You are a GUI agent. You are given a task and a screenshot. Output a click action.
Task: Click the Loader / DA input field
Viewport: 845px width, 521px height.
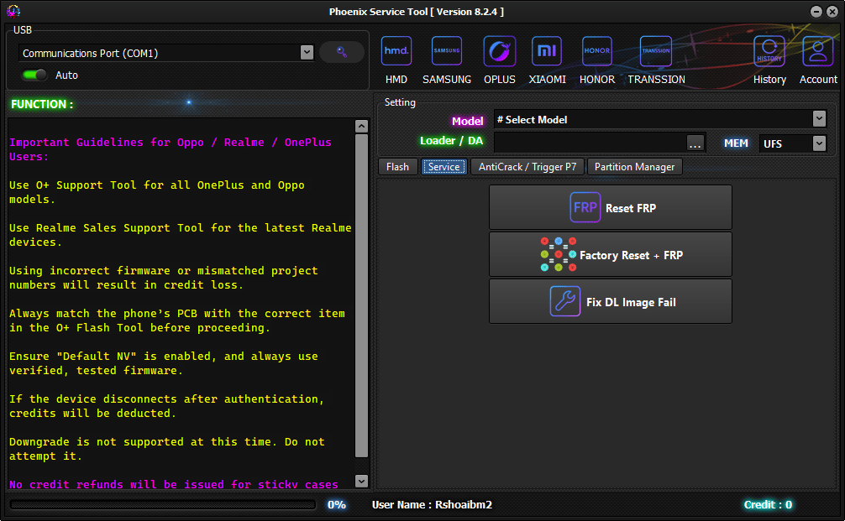click(589, 143)
